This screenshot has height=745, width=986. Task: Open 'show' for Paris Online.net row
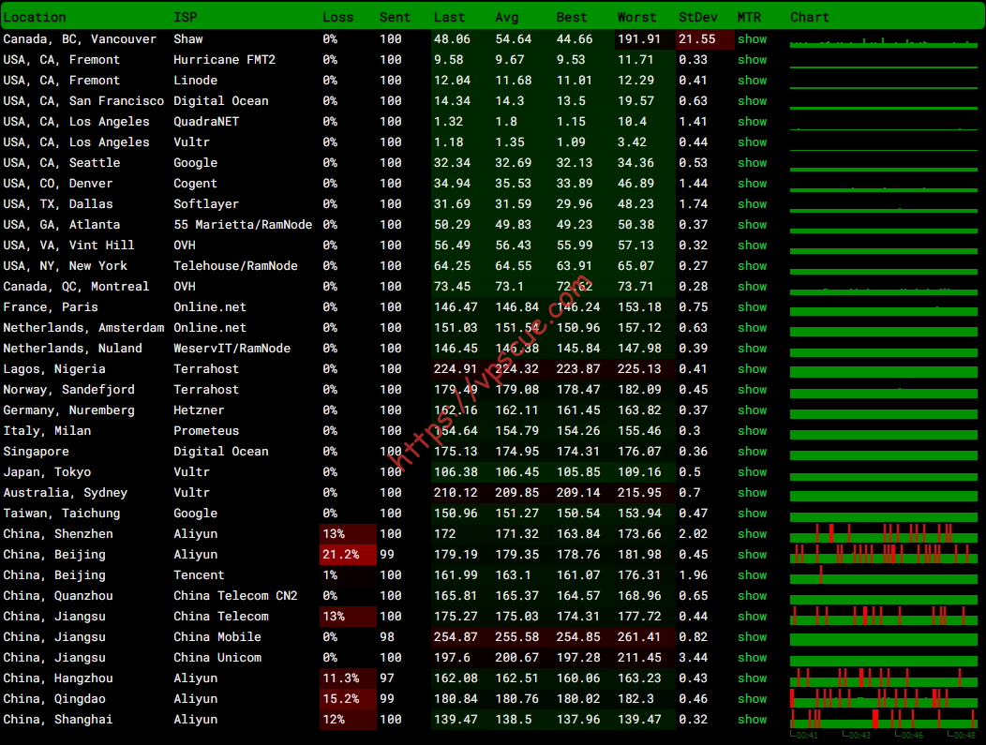[x=752, y=307]
